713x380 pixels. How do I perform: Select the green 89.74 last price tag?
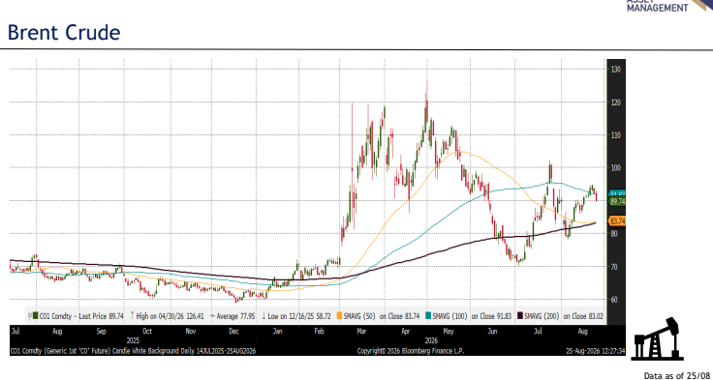(x=616, y=201)
